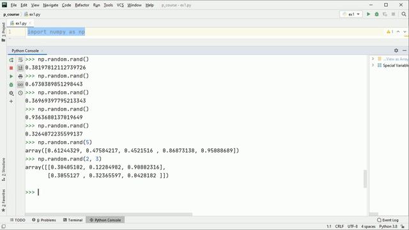Open the Window menu
The height and width of the screenshot is (230, 409).
134,5
